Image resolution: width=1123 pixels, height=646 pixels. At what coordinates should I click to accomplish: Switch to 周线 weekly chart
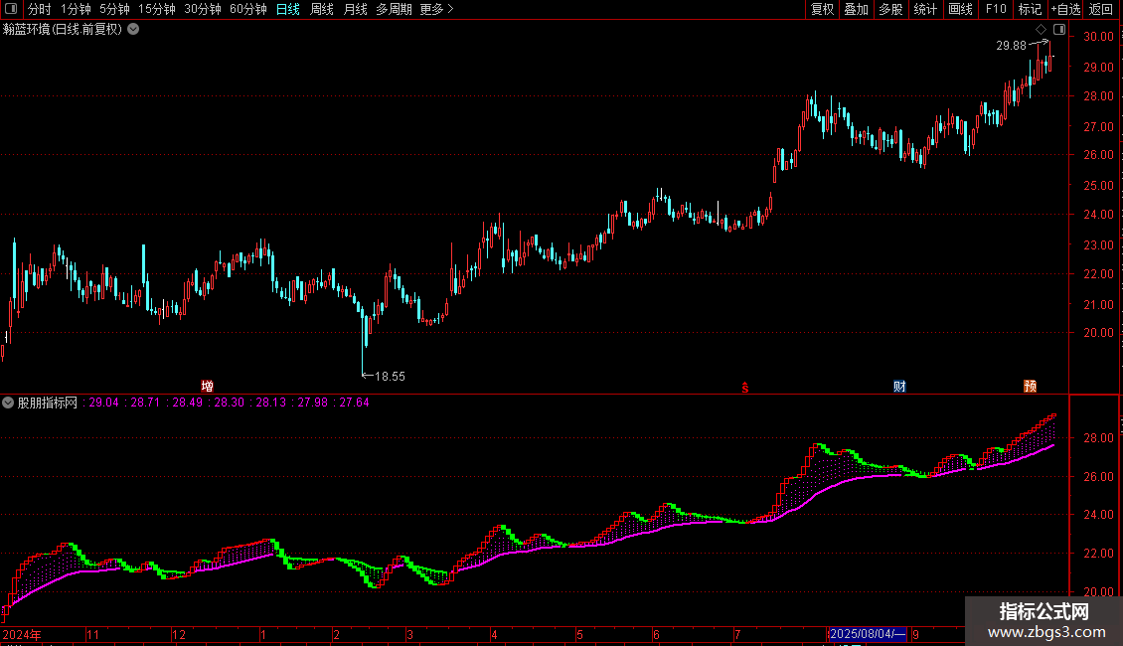[x=322, y=9]
